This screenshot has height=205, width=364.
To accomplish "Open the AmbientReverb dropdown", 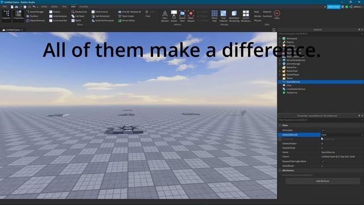I will tap(362, 135).
